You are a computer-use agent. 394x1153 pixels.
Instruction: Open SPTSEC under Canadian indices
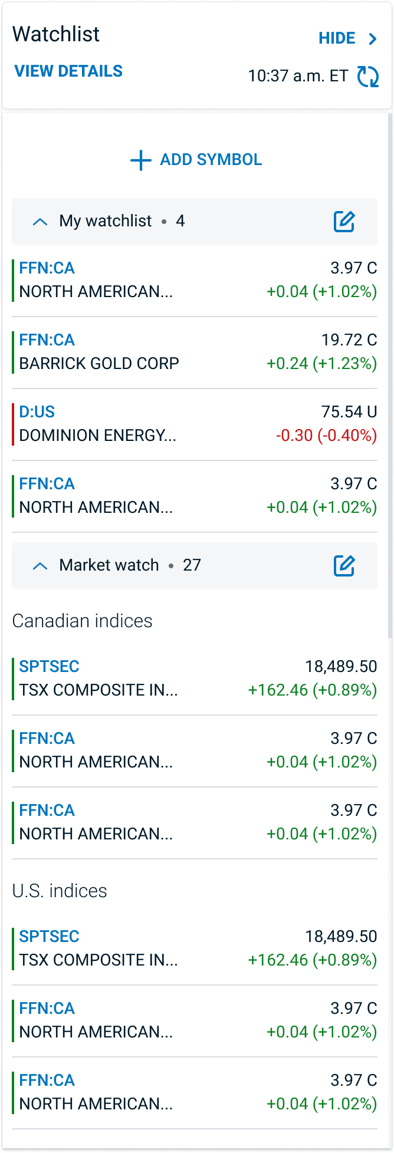(x=49, y=667)
